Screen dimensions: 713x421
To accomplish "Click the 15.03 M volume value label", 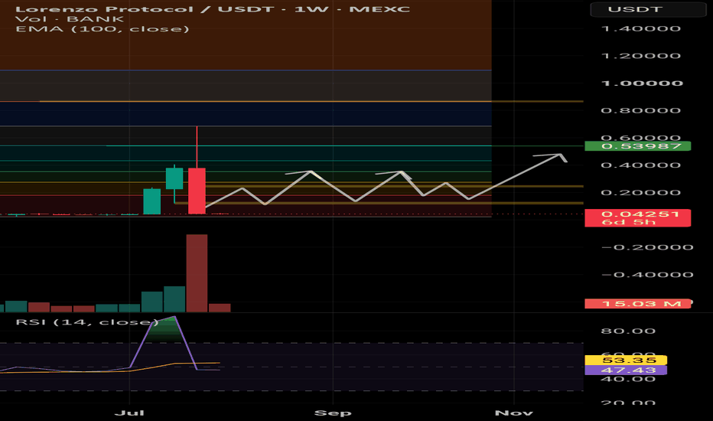I will pyautogui.click(x=637, y=304).
